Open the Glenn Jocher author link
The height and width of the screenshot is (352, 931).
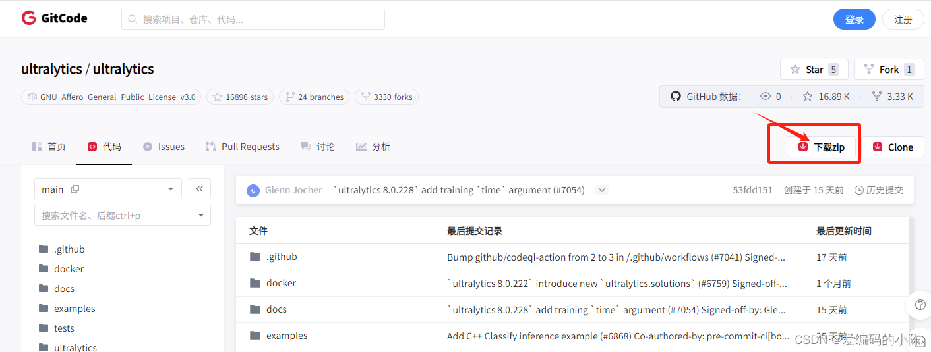[293, 190]
